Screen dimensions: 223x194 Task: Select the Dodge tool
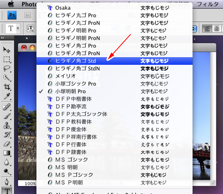pos(7,171)
